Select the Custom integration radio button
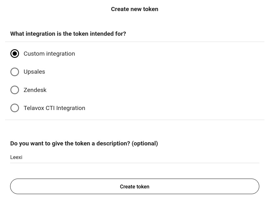 click(x=15, y=54)
